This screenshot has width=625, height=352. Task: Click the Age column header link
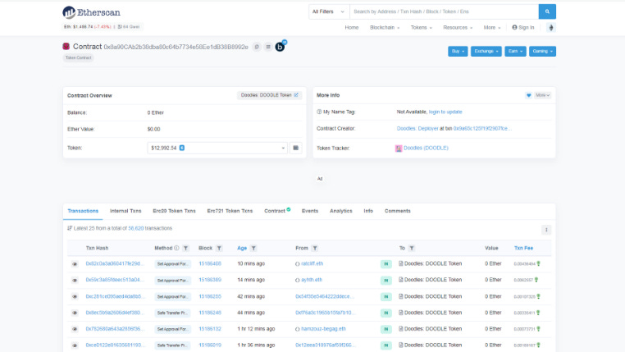click(242, 248)
